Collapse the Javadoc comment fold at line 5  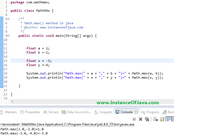point(9,19)
